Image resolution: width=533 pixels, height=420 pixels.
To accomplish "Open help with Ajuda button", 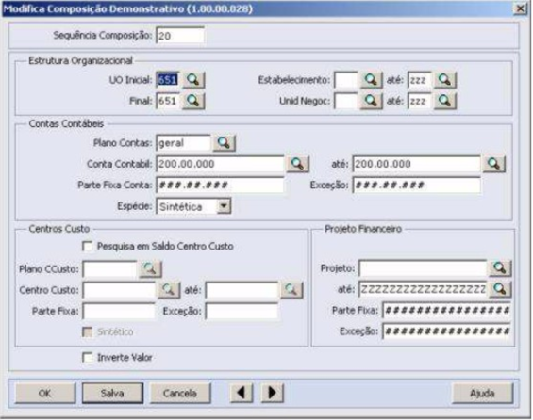I will coord(482,394).
